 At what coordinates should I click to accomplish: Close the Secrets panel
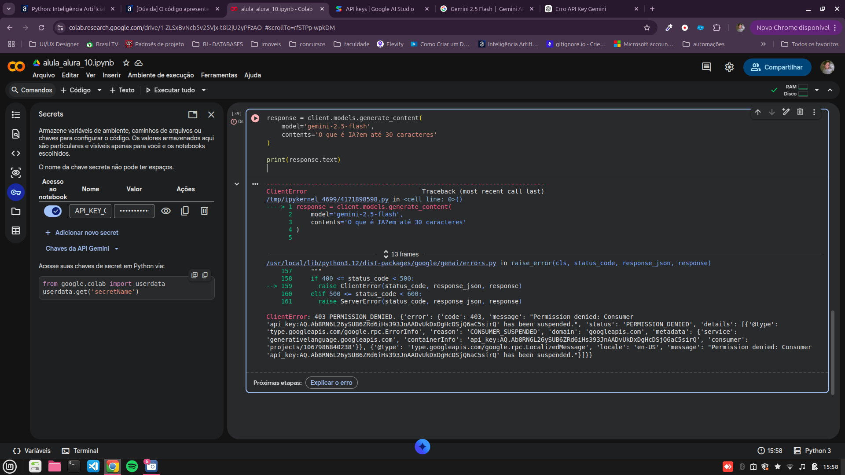click(x=211, y=114)
